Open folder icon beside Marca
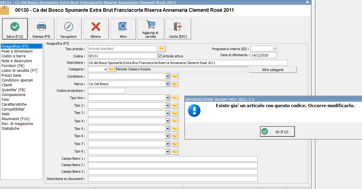This screenshot has height=189, width=362. coord(175,84)
